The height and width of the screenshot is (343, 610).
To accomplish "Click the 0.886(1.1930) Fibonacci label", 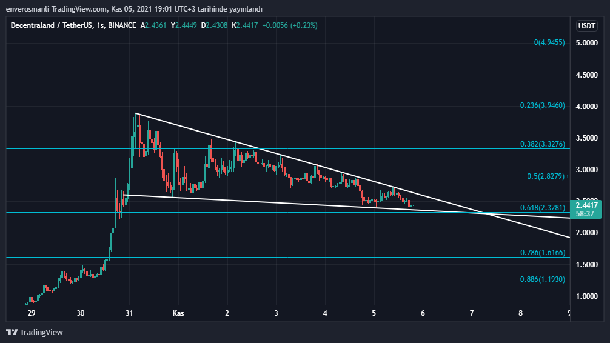I will [542, 279].
